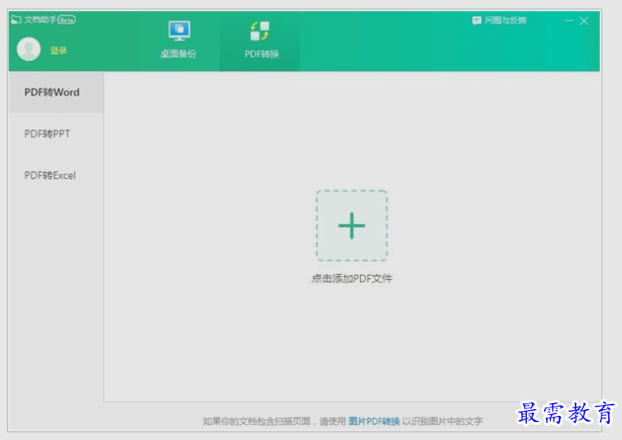The image size is (622, 440).
Task: Open the 图片PDF转换 link
Action: [x=374, y=421]
